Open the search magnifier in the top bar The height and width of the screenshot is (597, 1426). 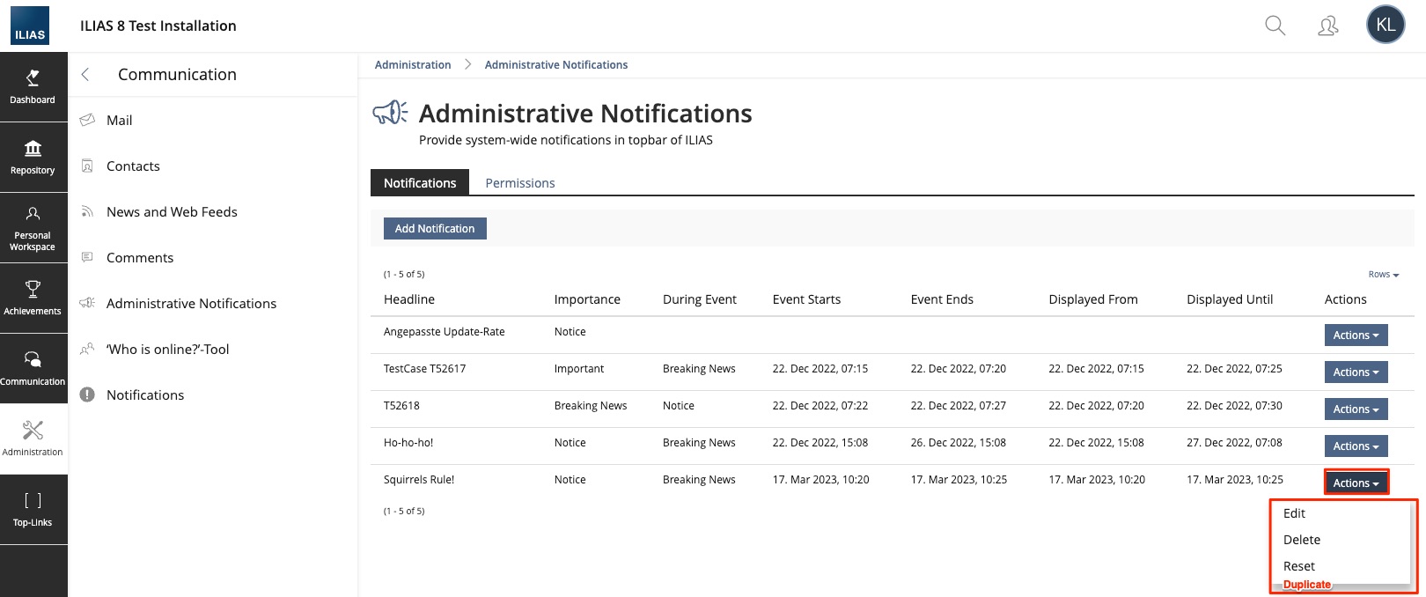tap(1275, 26)
